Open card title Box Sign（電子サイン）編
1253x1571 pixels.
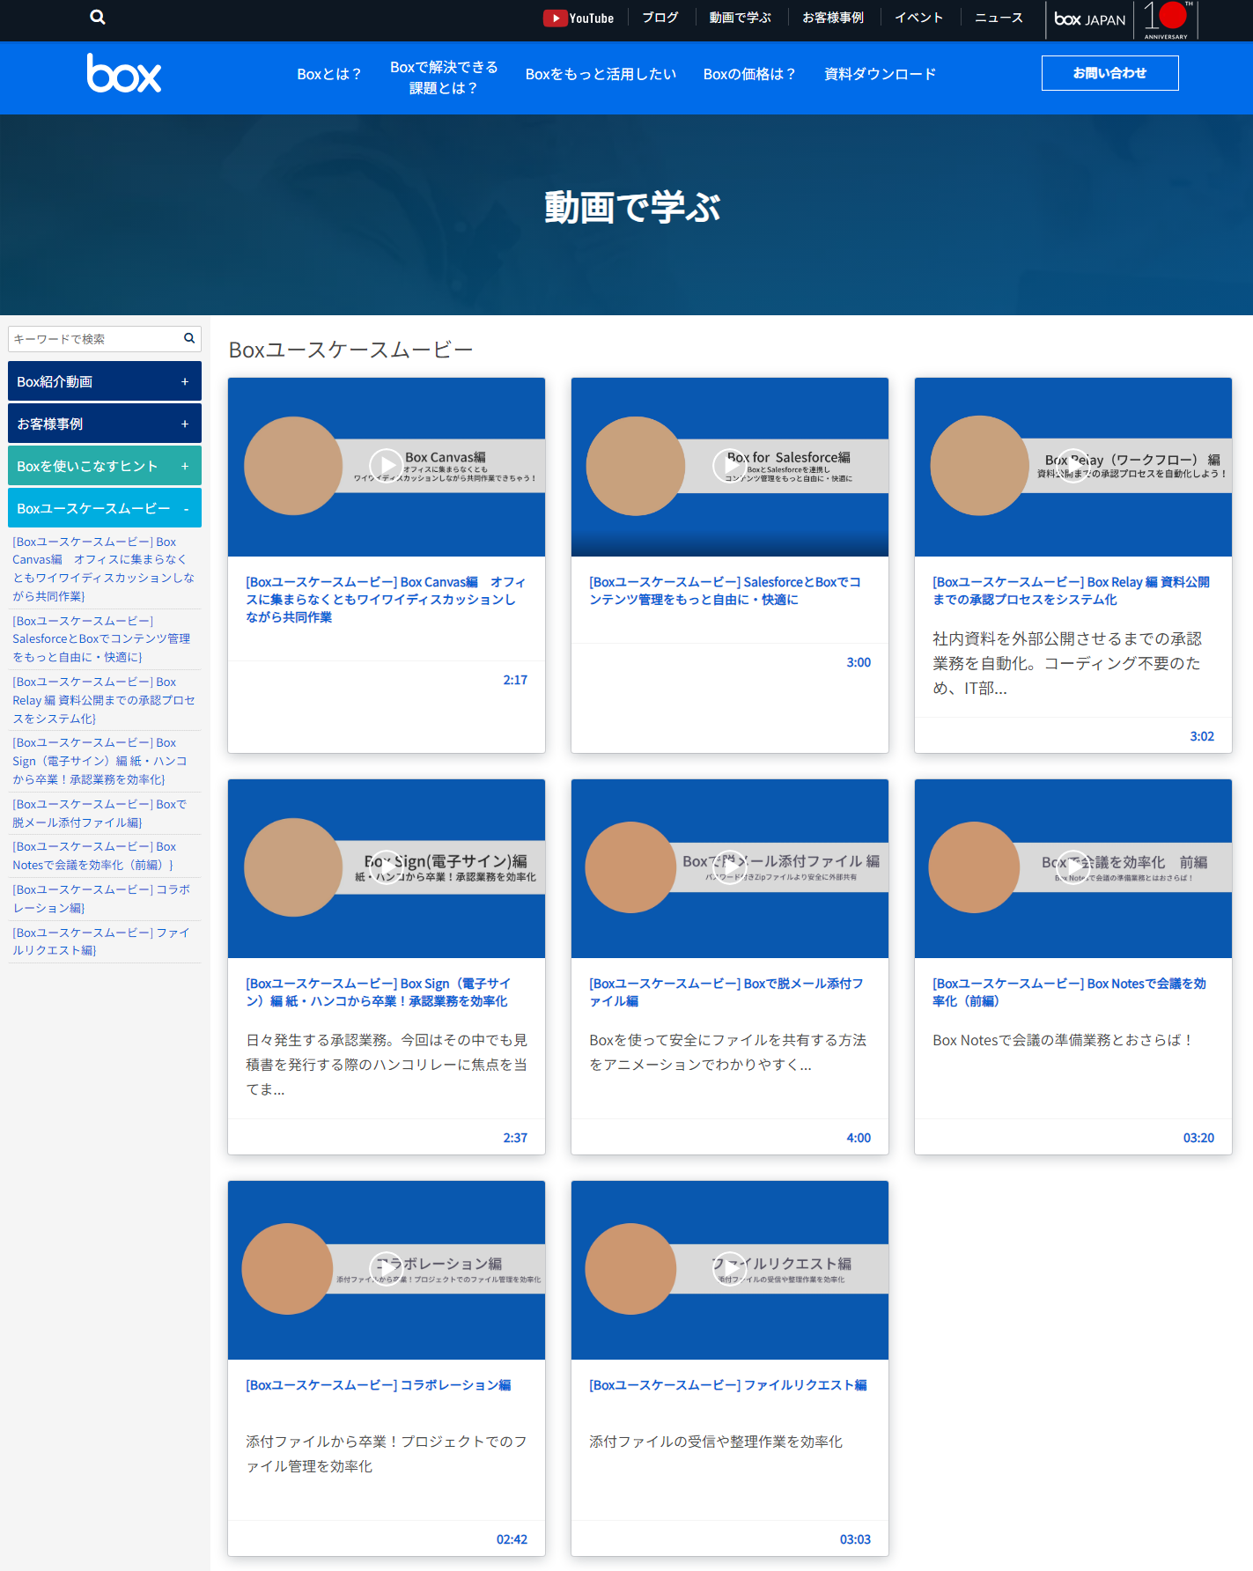coord(379,992)
